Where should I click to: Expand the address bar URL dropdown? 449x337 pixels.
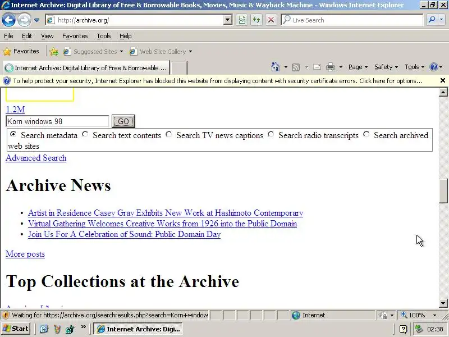click(228, 20)
